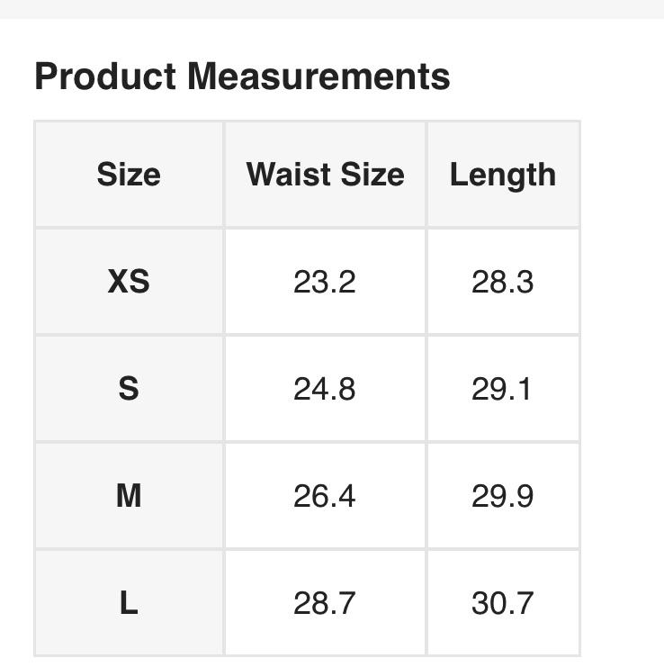Click the word "Measurements" in the heading

tap(319, 77)
